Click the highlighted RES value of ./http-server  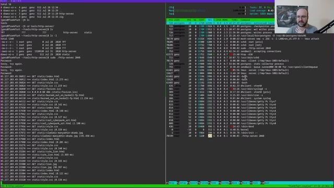click(x=210, y=136)
